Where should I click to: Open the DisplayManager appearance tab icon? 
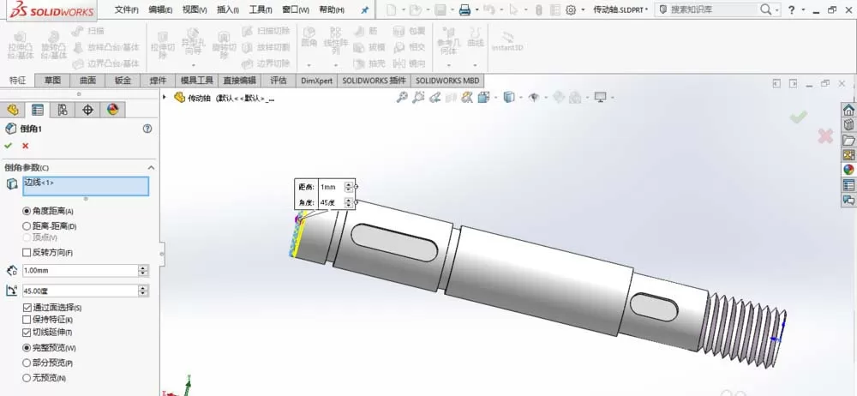point(112,110)
